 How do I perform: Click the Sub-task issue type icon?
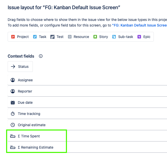pyautogui.click(x=114, y=37)
